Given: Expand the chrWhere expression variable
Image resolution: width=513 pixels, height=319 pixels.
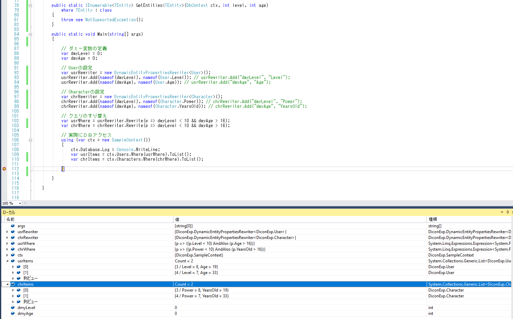Looking at the screenshot, I should [x=7, y=249].
